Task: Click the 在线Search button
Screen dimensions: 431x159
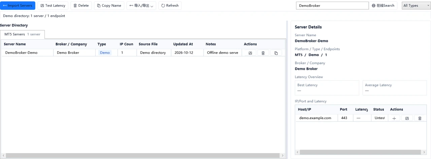Action: (383, 5)
